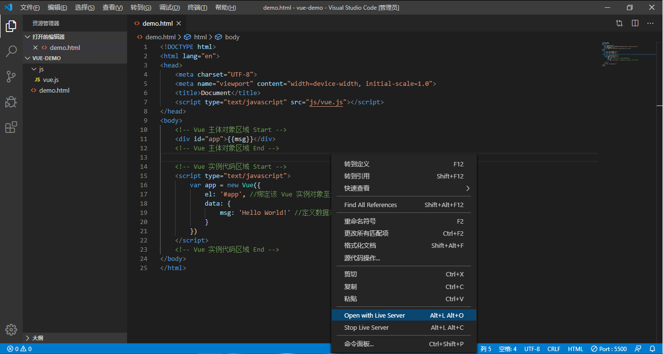Click the Port : 5500 Live Server status
The height and width of the screenshot is (354, 663).
[x=609, y=349]
